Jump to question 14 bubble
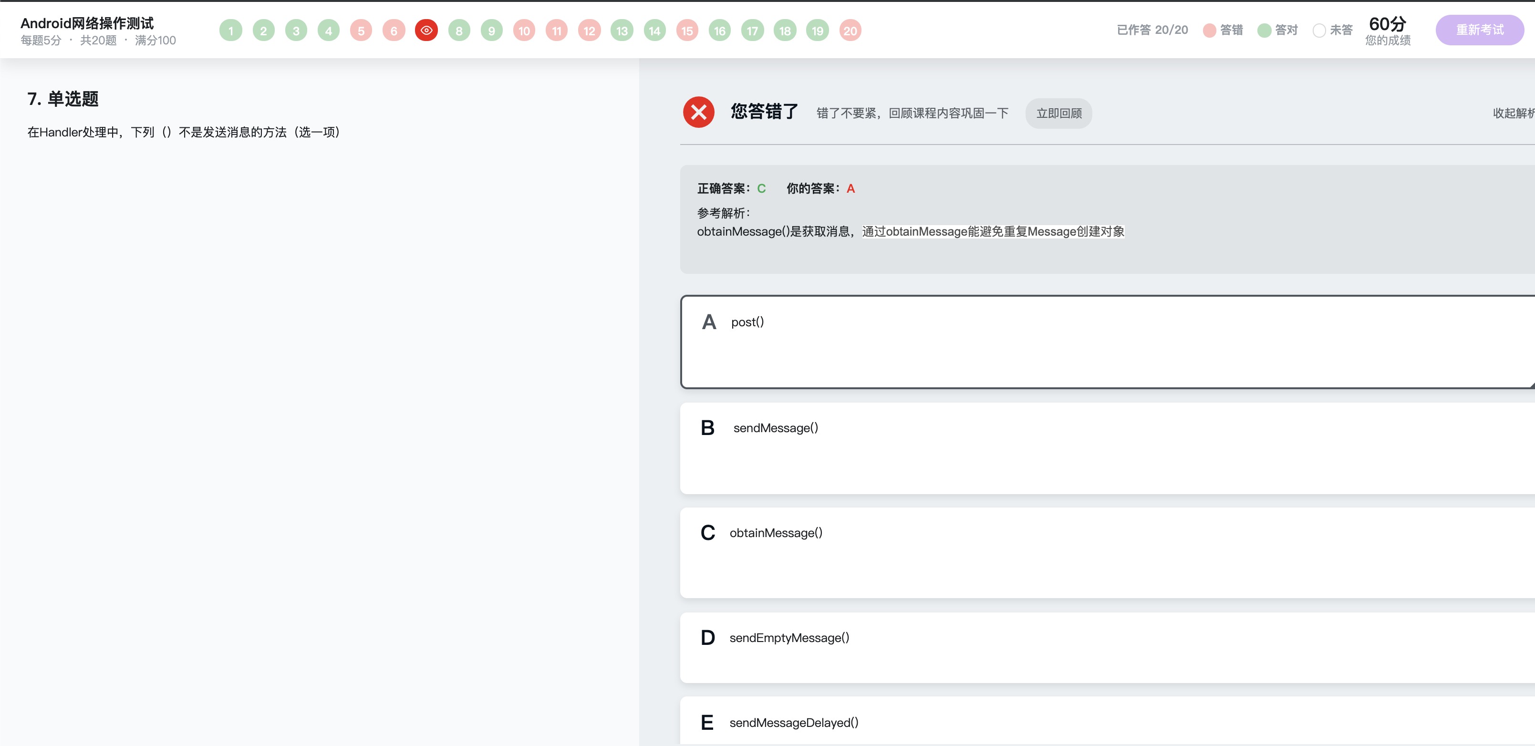Image resolution: width=1535 pixels, height=746 pixels. click(655, 31)
